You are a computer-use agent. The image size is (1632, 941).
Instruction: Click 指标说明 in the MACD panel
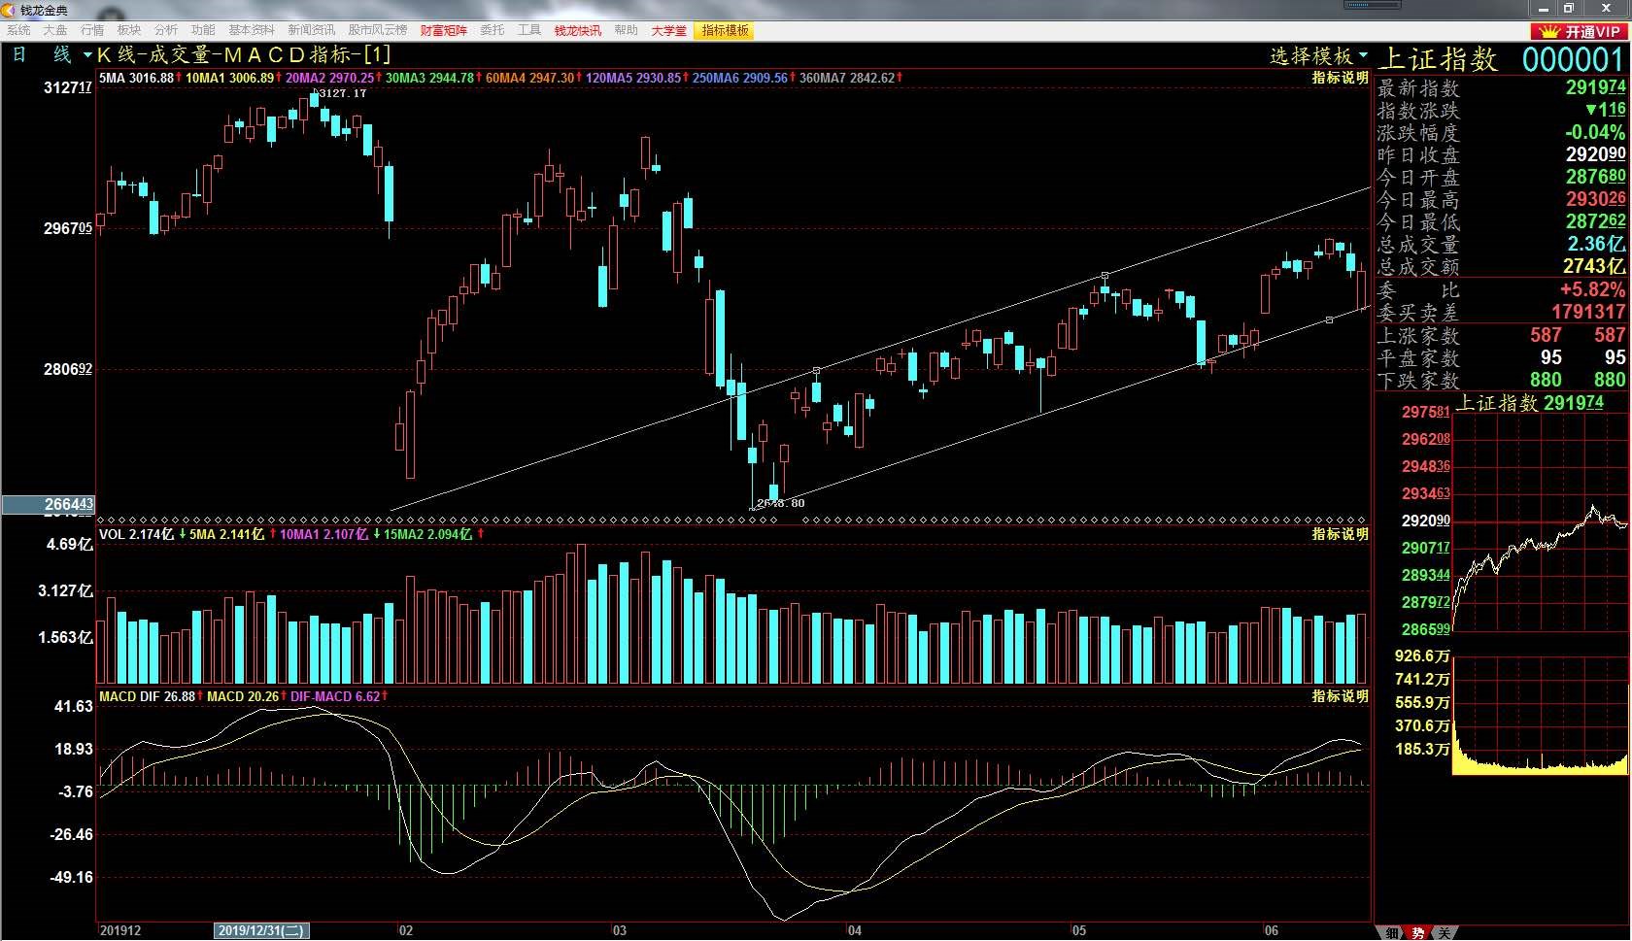[x=1340, y=696]
